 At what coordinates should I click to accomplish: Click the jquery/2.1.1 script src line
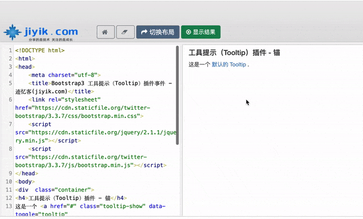click(x=96, y=132)
